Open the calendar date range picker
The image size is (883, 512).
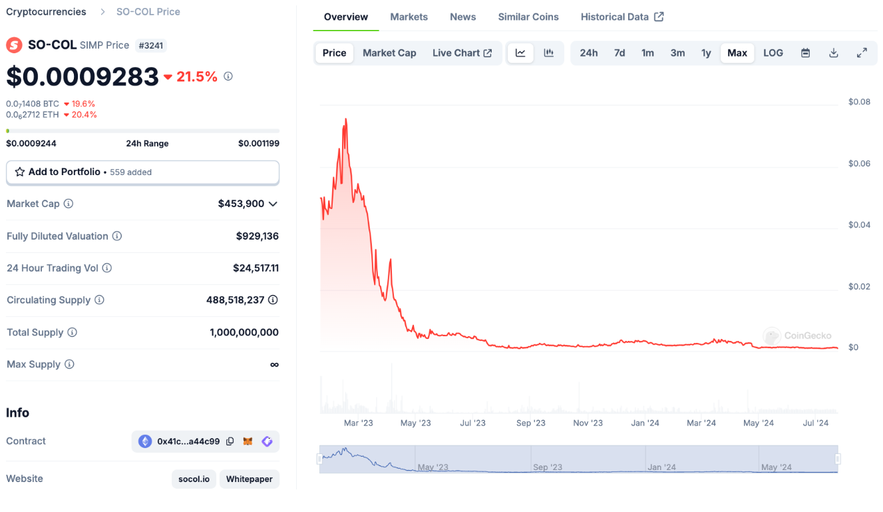(x=805, y=53)
